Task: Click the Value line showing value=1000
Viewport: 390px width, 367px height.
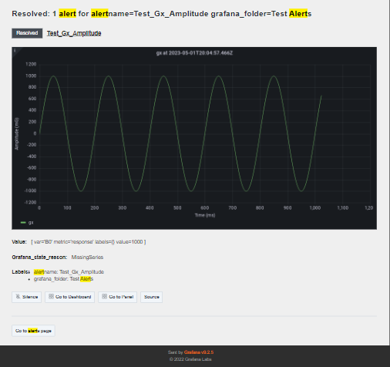Action: [x=79, y=242]
